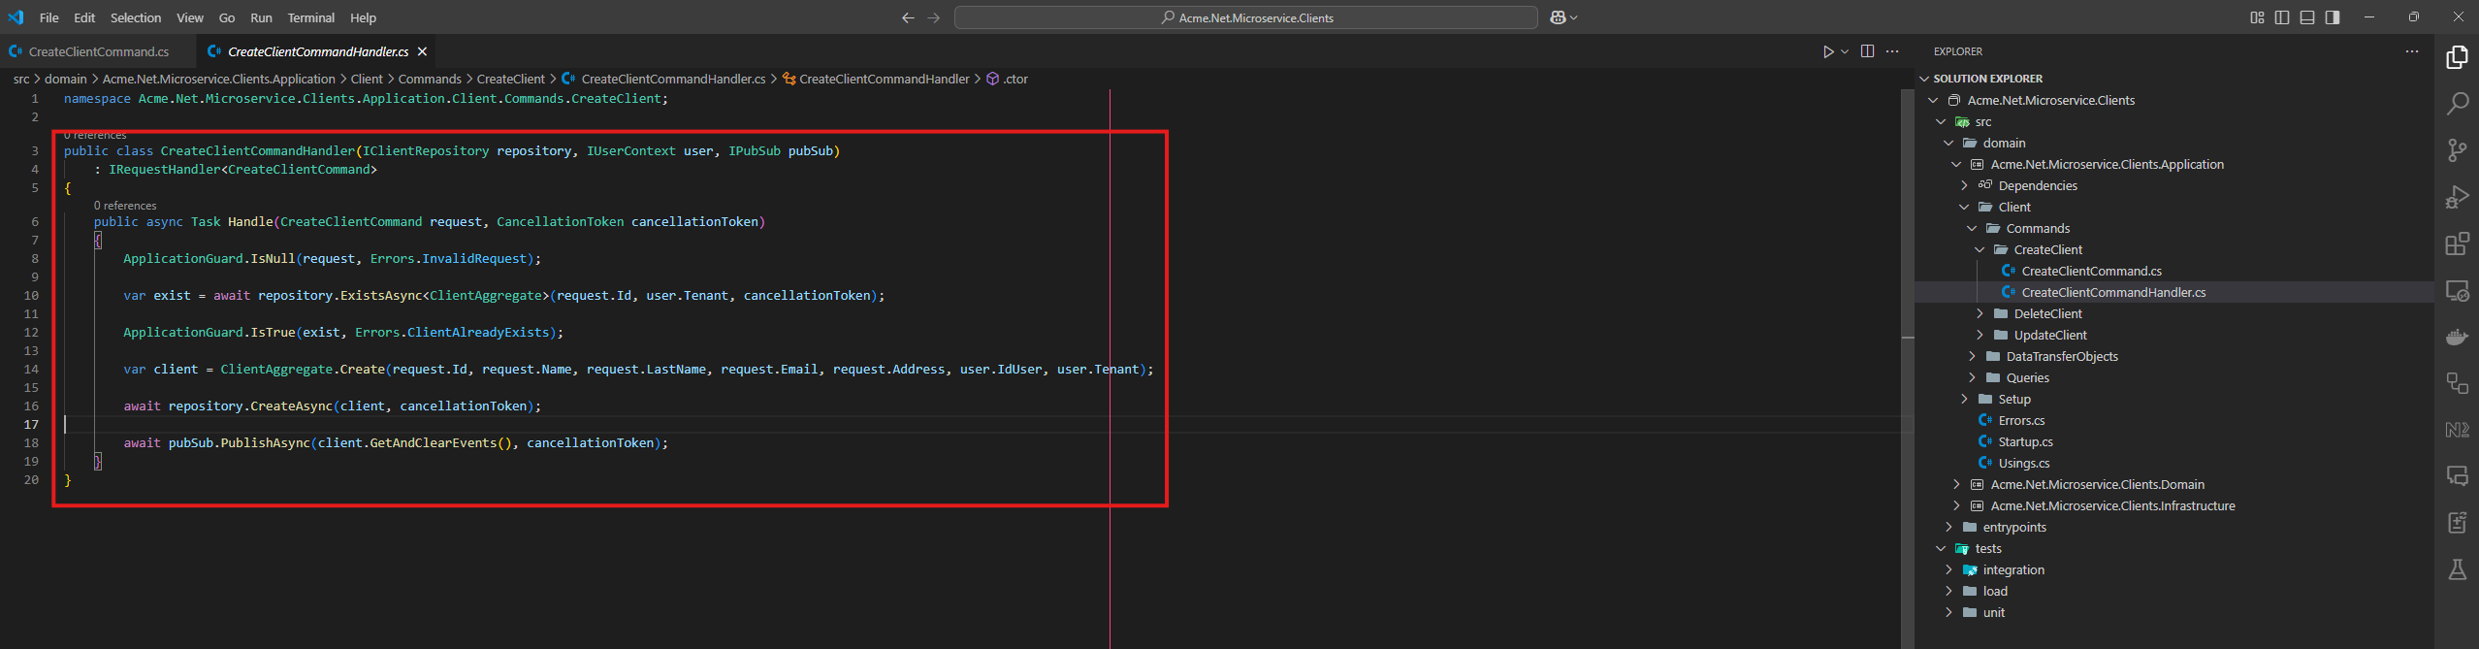Click the CreateClientCommandHandler class breadcrumb
Screen dimensions: 2479x649
(885, 79)
